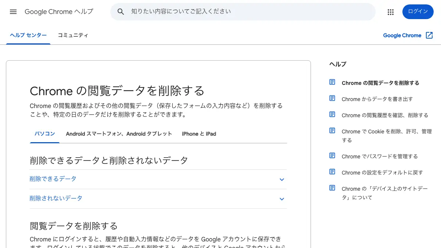
Task: Click sidebar link Chrome の閲覧データを削除する
Action: (380, 83)
